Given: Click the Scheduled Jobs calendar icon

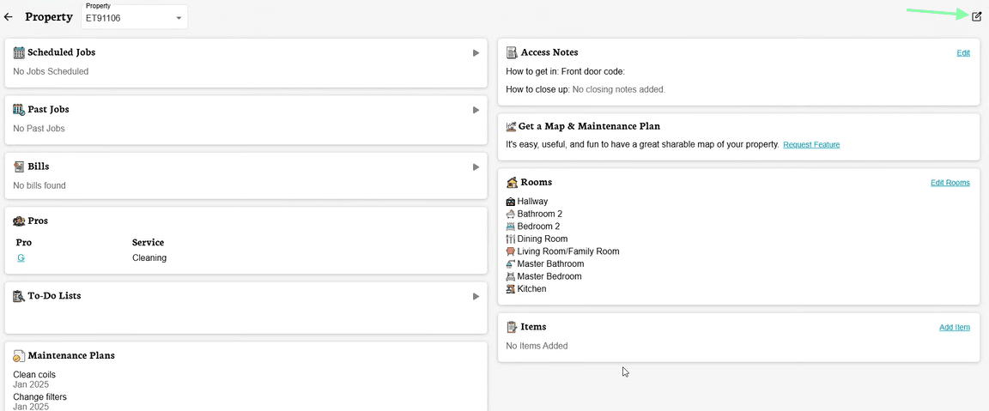Looking at the screenshot, I should [19, 53].
